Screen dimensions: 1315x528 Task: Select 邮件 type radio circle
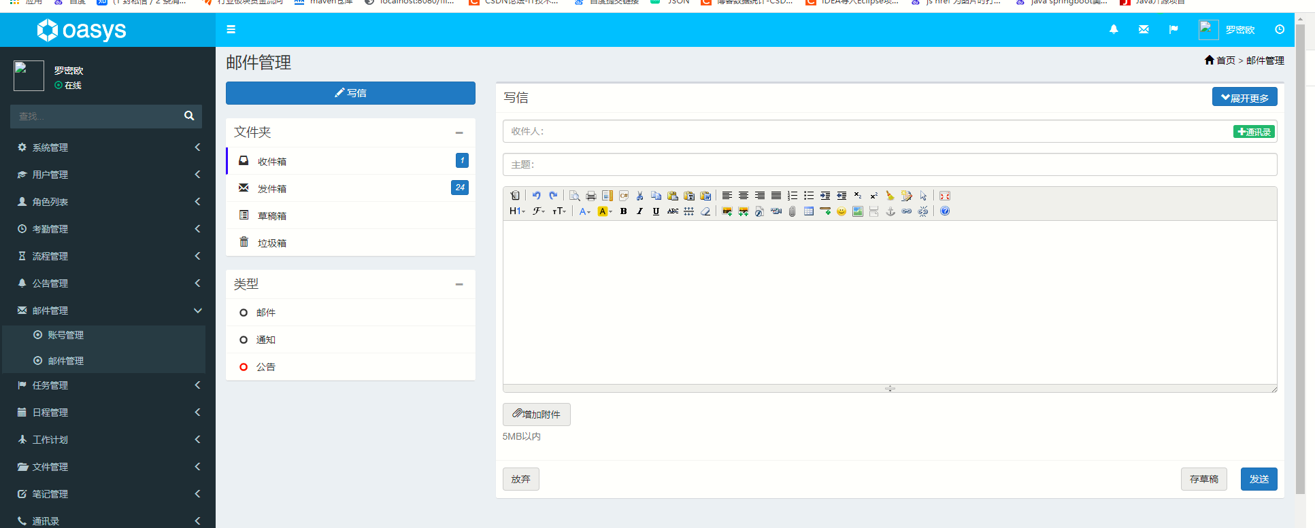click(x=244, y=313)
